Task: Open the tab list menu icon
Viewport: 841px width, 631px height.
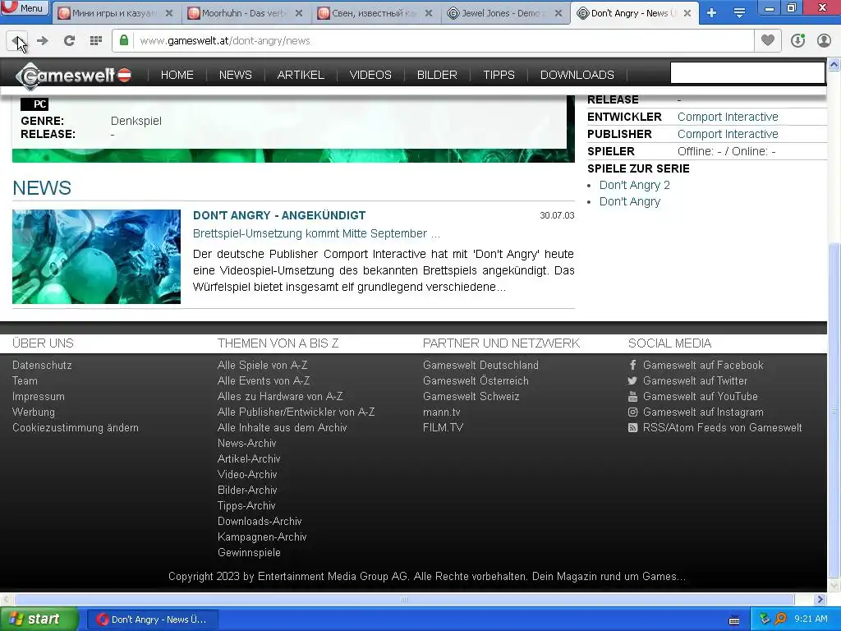Action: pos(739,13)
